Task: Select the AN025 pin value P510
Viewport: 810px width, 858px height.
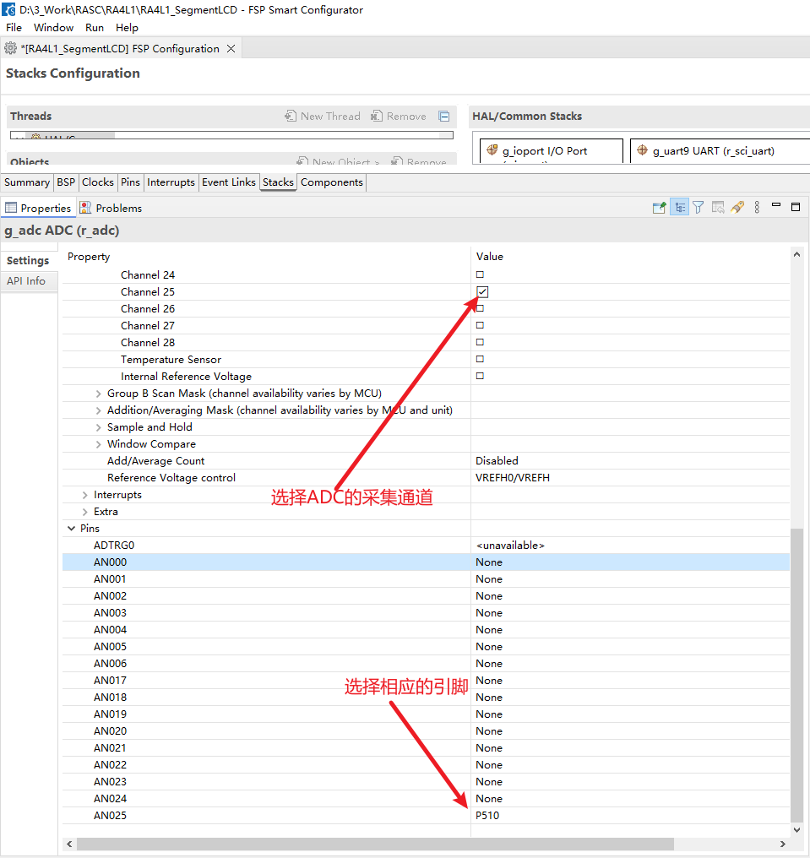Action: 487,815
